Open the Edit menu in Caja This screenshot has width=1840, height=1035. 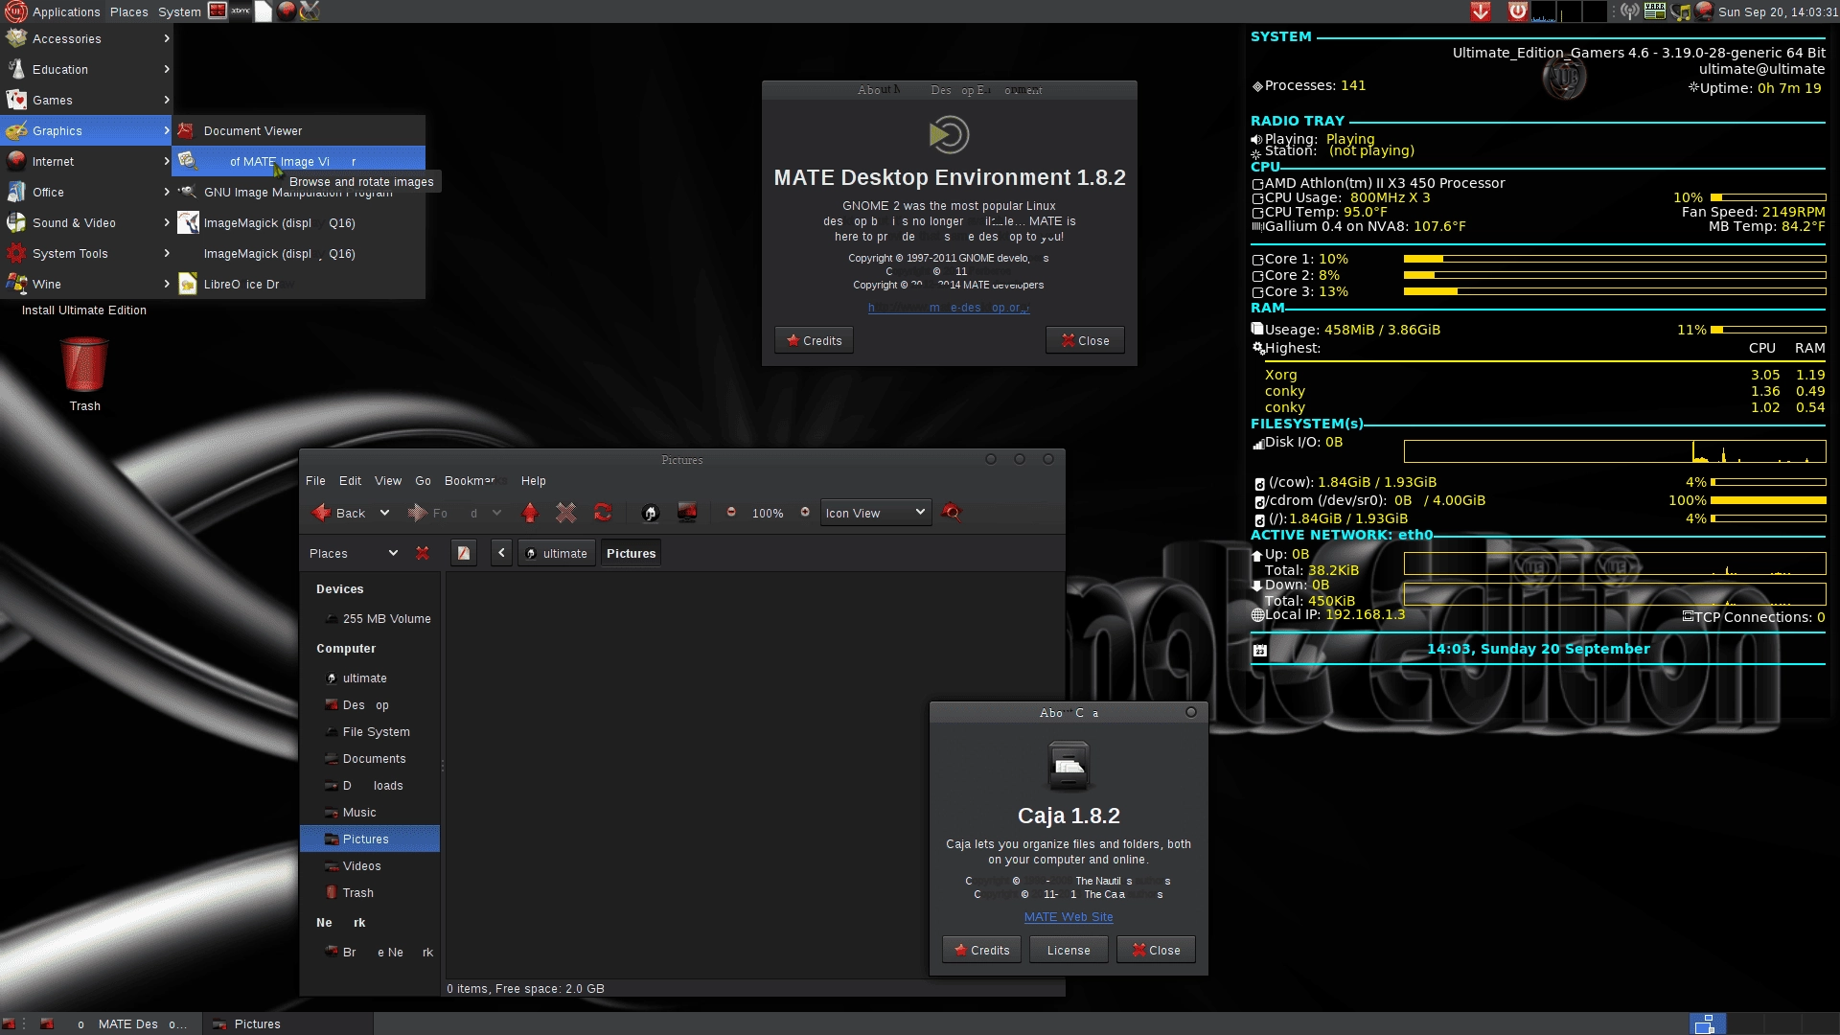[x=350, y=481]
